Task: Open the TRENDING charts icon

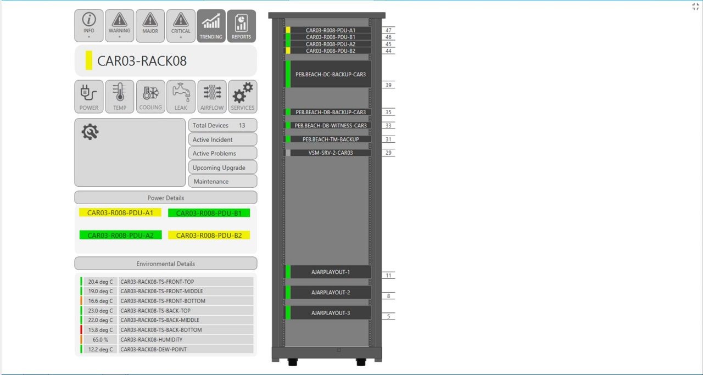Action: [x=211, y=26]
